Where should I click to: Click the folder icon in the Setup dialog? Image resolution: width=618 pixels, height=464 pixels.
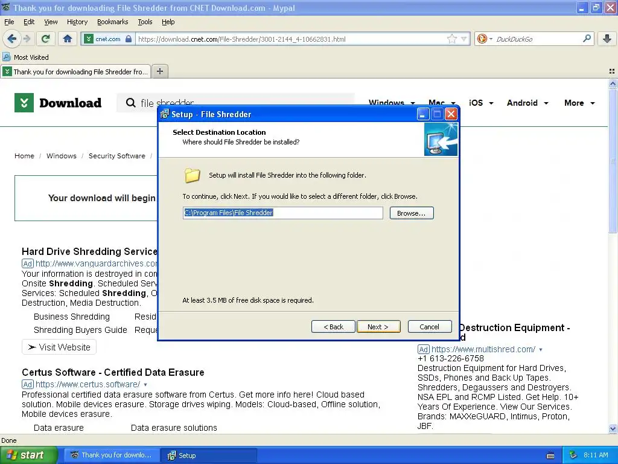193,176
